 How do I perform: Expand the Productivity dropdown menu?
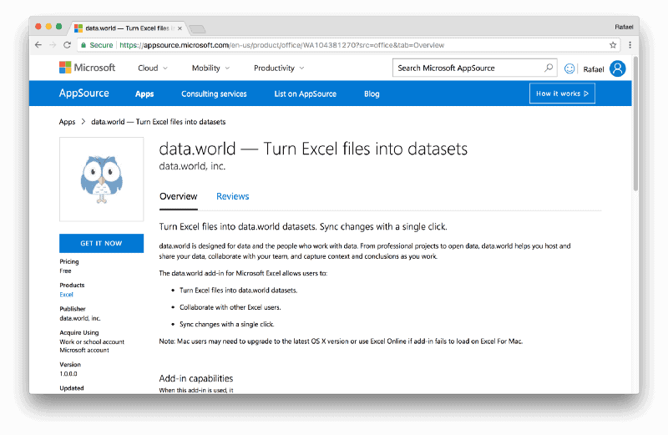[x=279, y=68]
